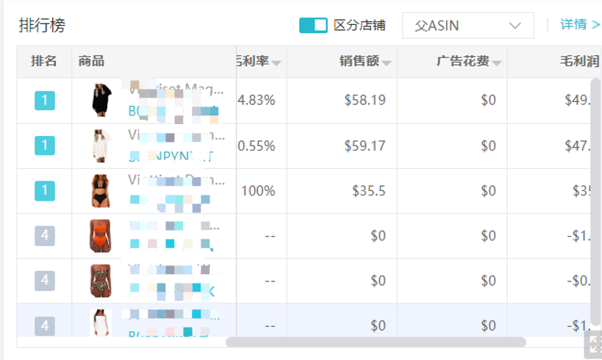Select the 100% margin cell
The image size is (602, 360).
[x=258, y=191]
